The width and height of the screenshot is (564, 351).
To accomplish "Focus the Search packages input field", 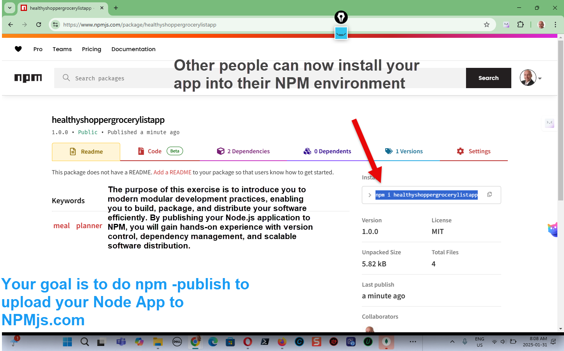I will coord(260,78).
